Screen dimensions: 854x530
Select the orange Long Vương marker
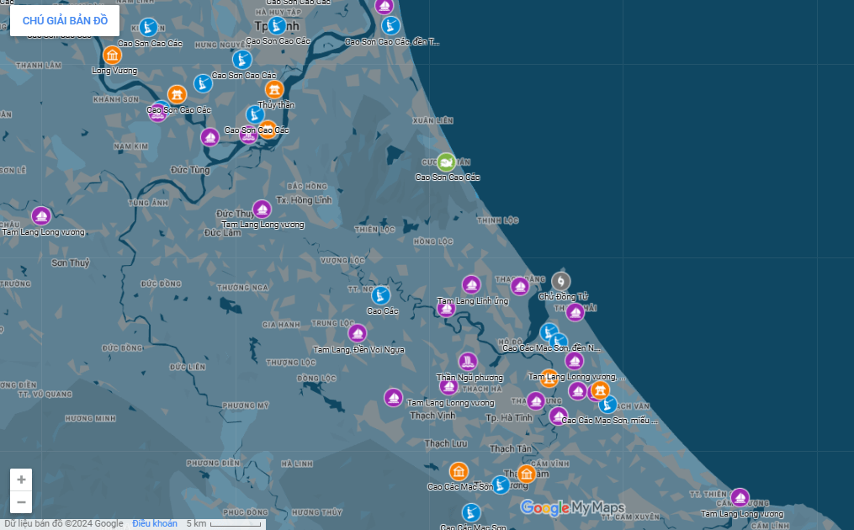[112, 56]
